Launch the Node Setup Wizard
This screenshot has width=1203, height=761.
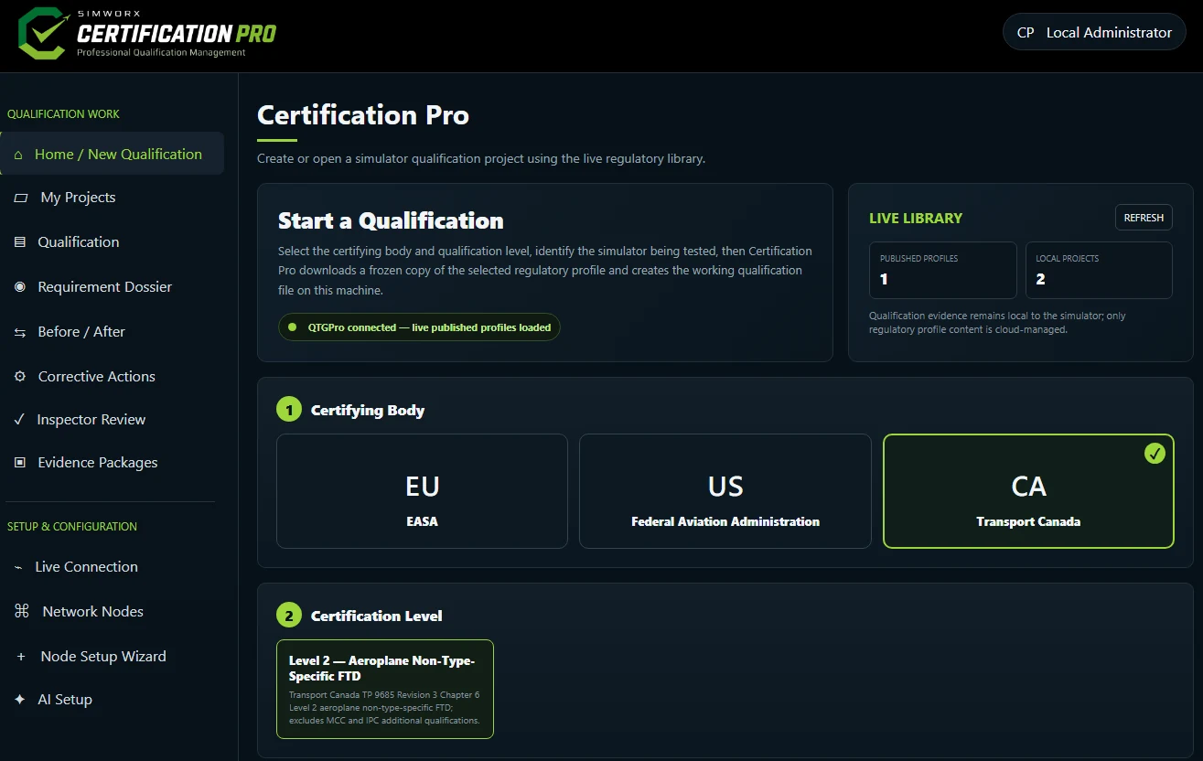coord(112,657)
